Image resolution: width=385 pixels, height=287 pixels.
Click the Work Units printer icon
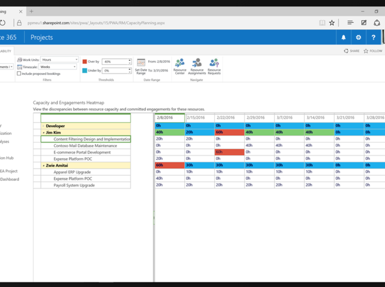pos(20,60)
